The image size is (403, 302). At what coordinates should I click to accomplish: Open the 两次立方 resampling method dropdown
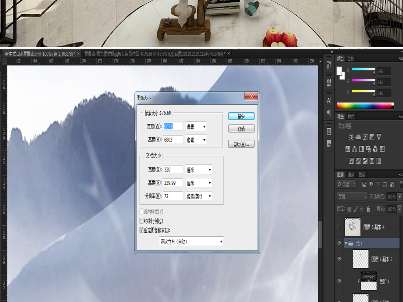point(191,241)
